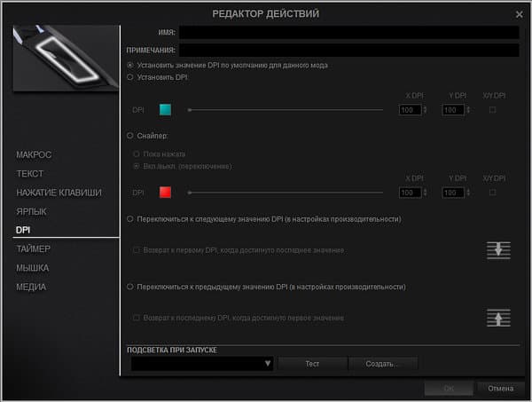The width and height of the screenshot is (532, 402).
Task: Switch to НАЖАТИЕ КЛАВИШИ tab
Action: 59,193
